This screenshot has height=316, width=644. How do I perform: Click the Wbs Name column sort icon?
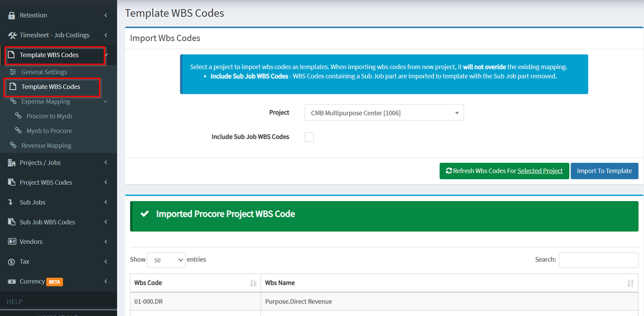[x=630, y=283]
